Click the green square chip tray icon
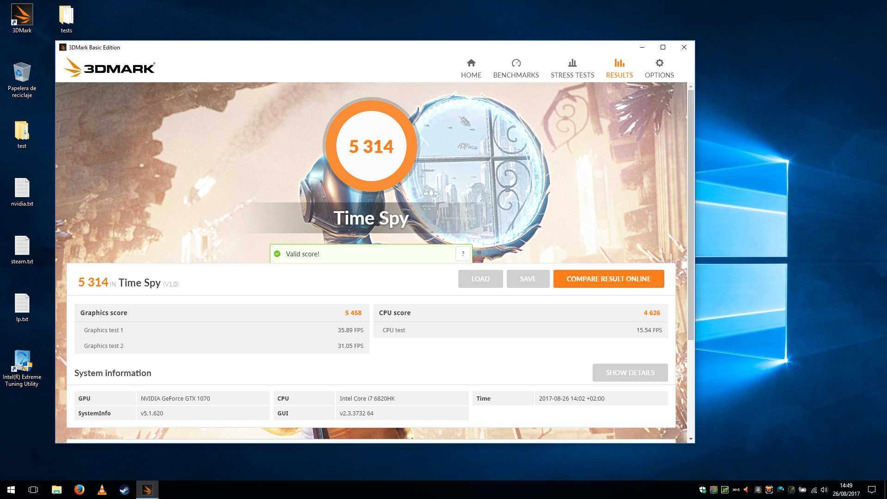887x499 pixels. 725,490
